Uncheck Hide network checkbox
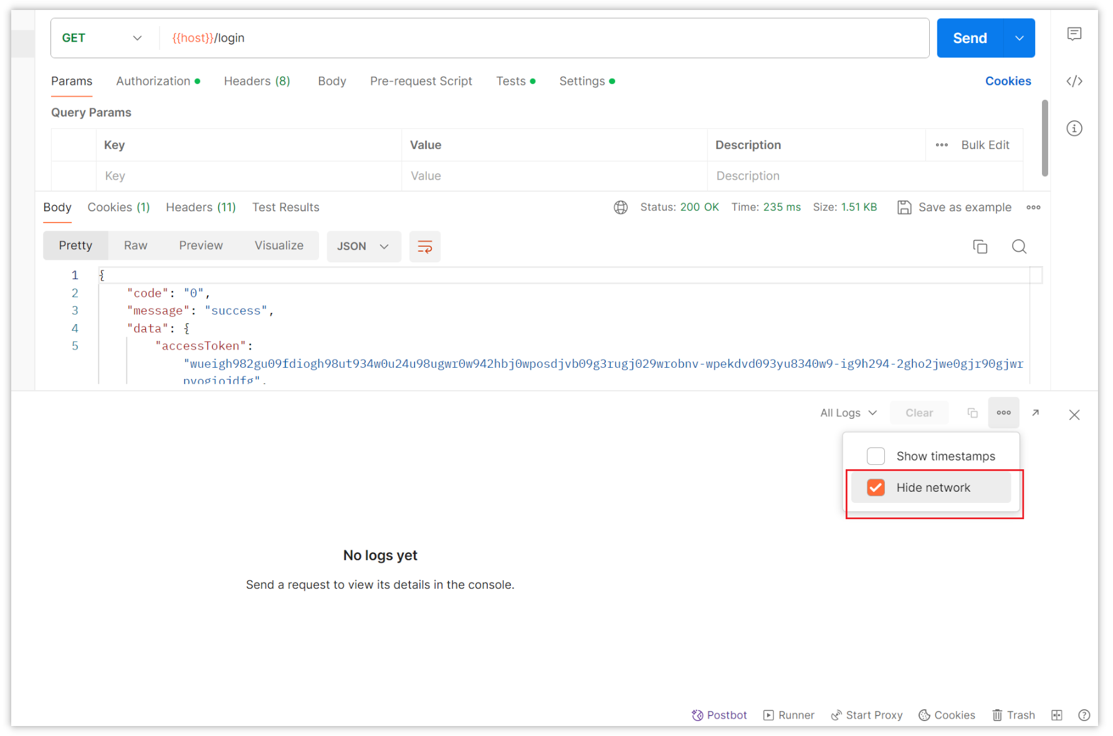Image resolution: width=1113 pixels, height=736 pixels. [x=876, y=488]
